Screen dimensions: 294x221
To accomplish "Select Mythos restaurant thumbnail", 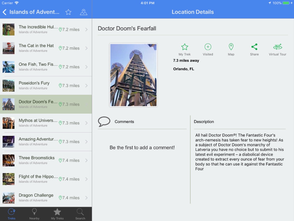I will [9, 123].
